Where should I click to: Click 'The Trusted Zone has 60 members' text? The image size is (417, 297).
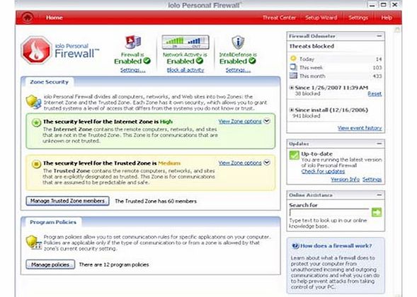[x=156, y=202]
